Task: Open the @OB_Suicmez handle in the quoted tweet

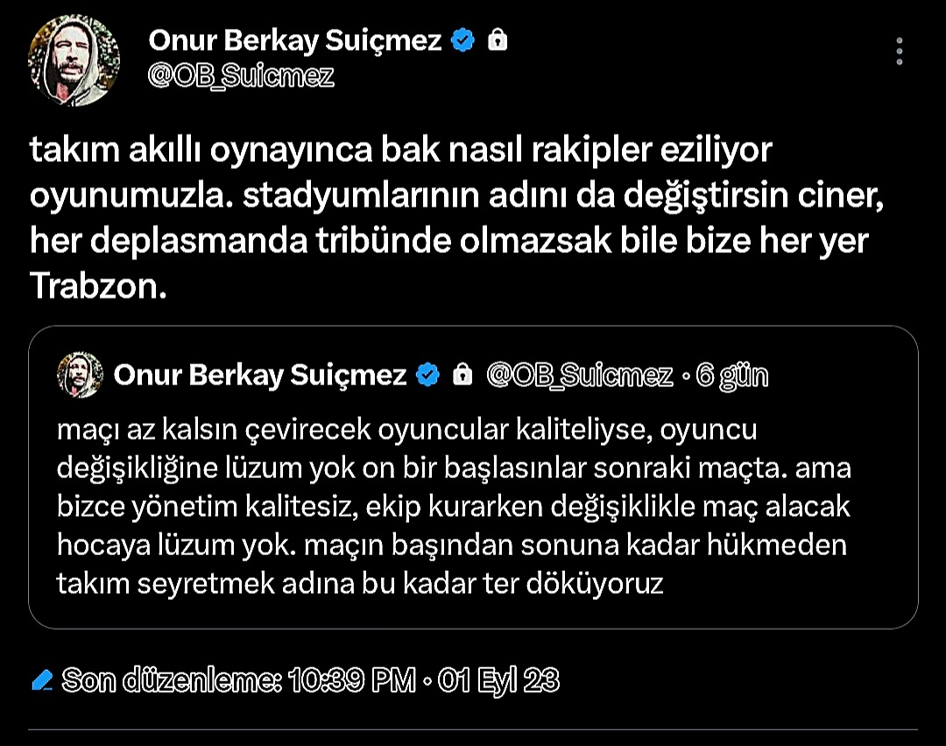Action: [x=579, y=376]
